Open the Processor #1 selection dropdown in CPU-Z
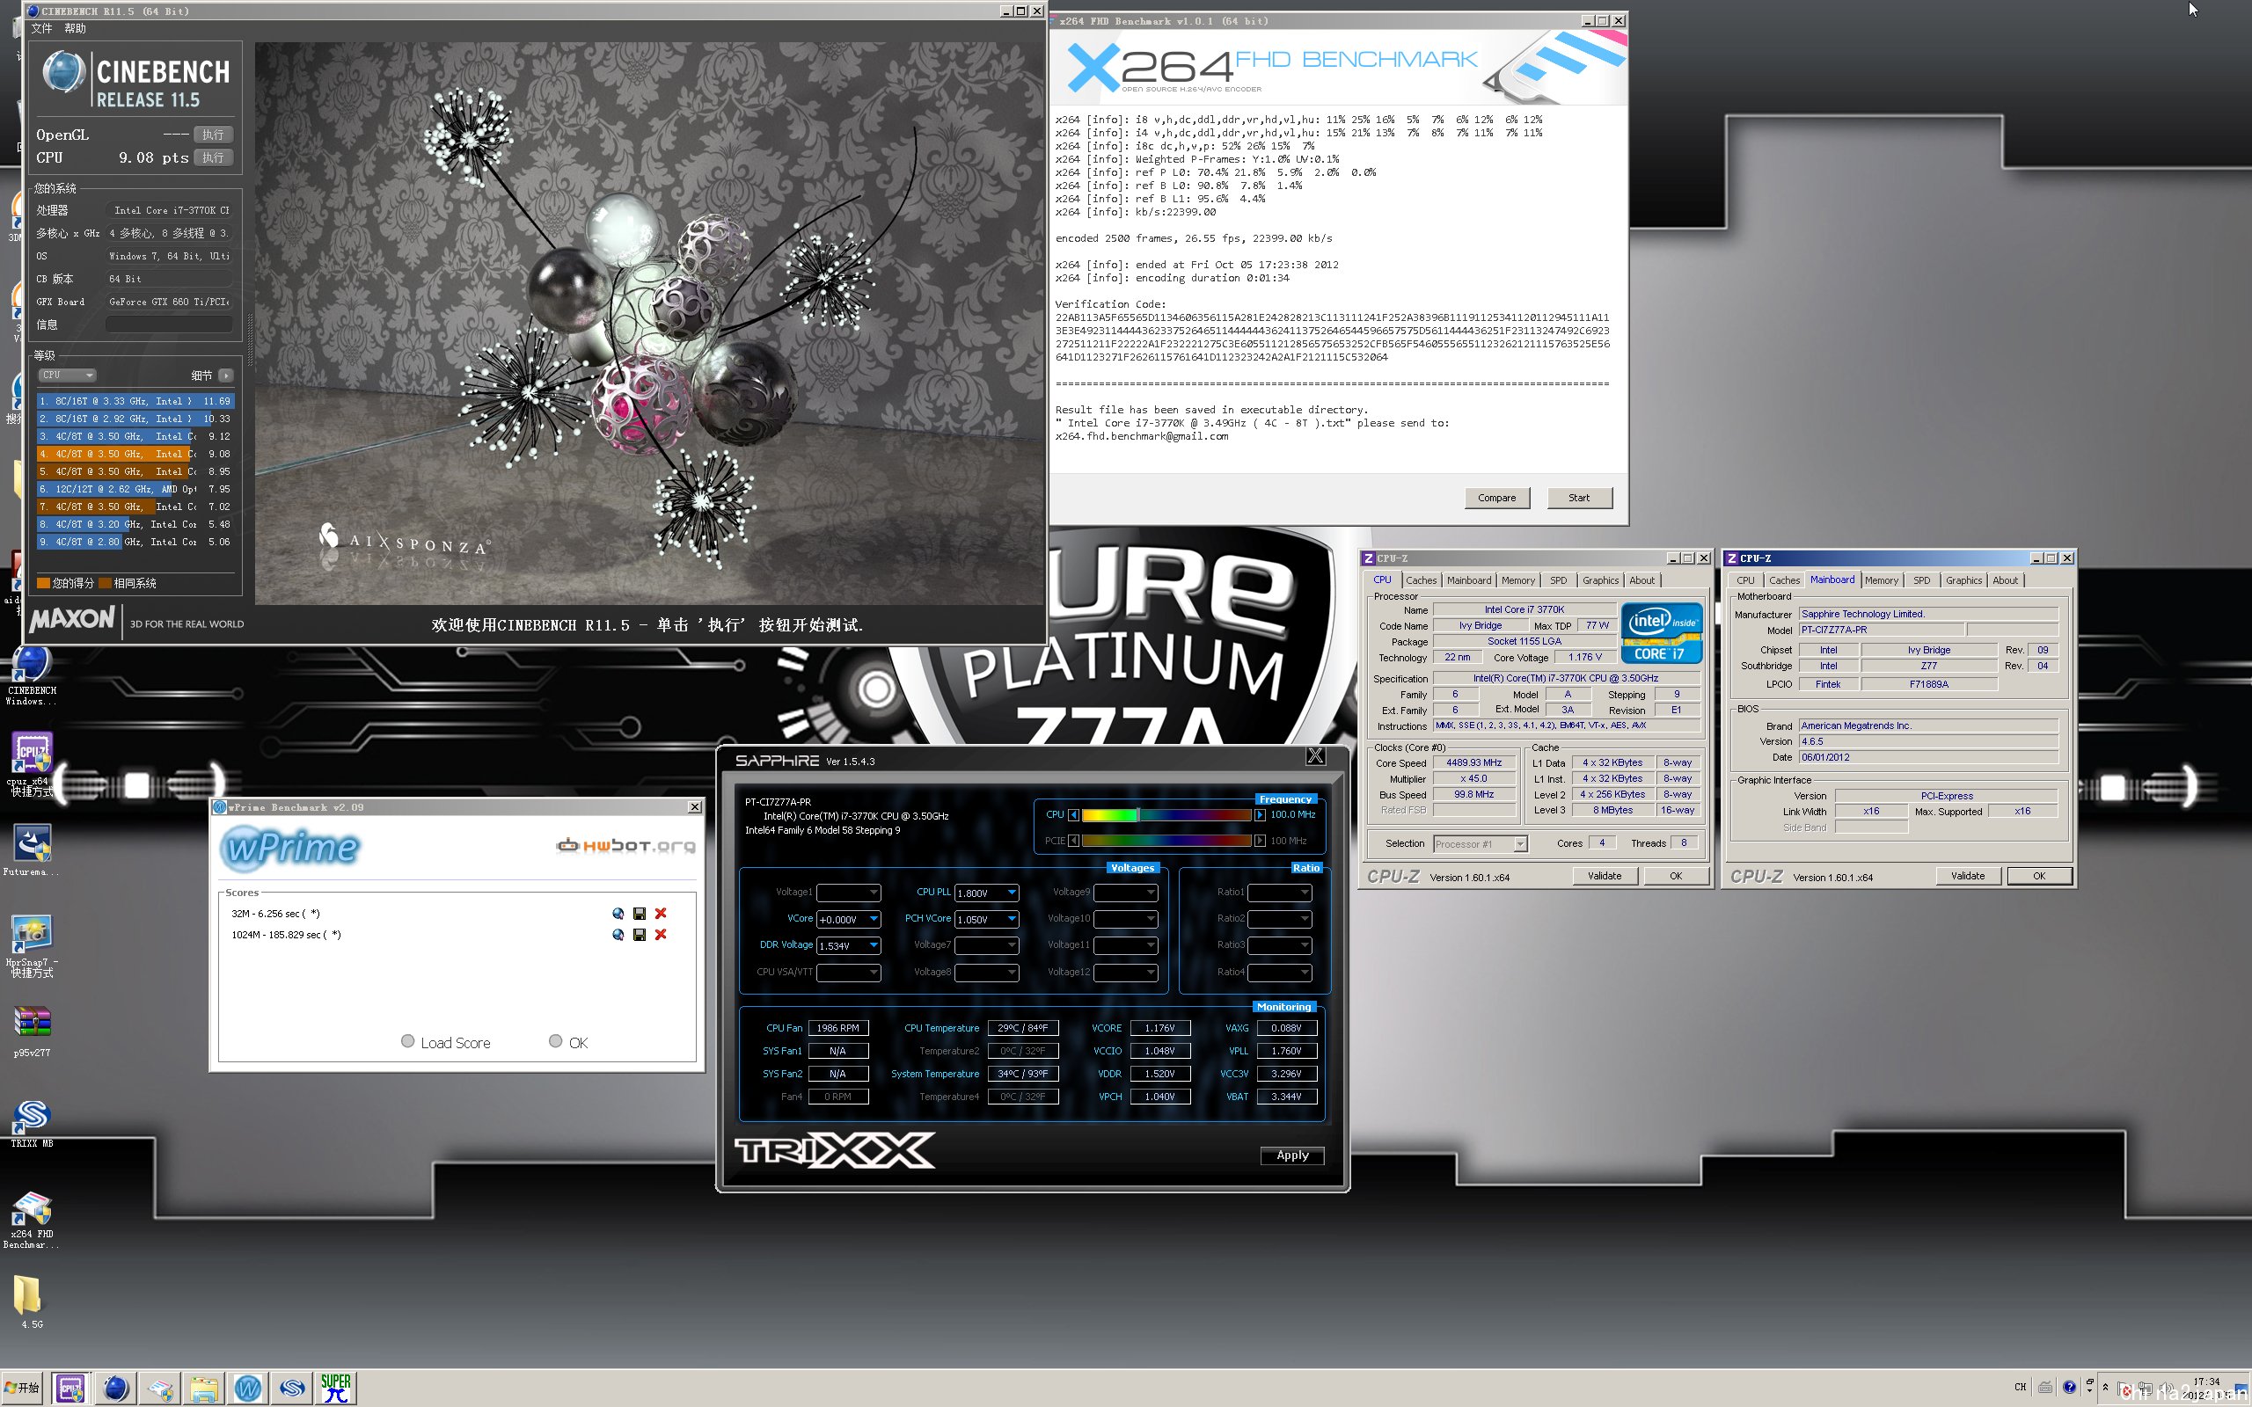The image size is (2252, 1407). coord(1480,844)
